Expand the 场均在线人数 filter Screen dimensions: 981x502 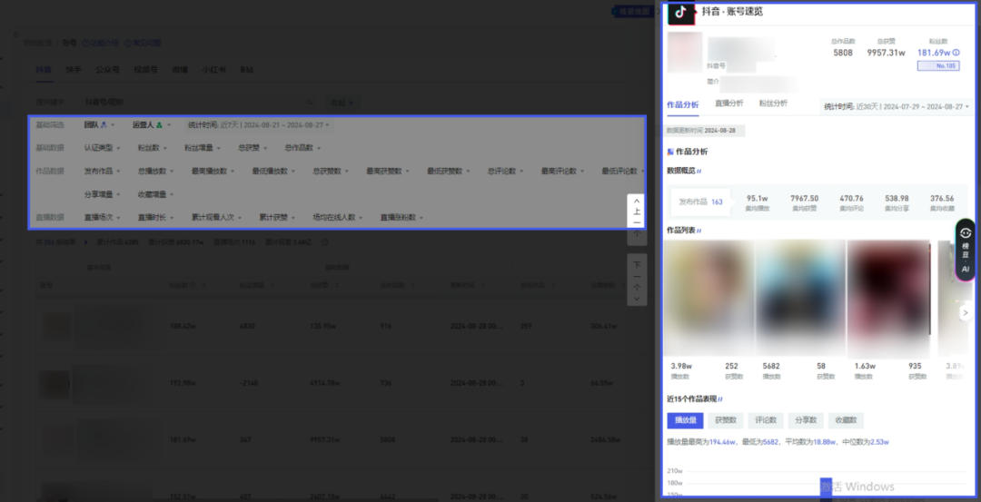coord(338,218)
